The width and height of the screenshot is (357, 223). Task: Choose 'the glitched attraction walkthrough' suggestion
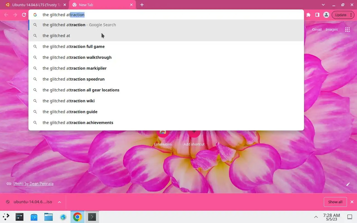pos(166,57)
